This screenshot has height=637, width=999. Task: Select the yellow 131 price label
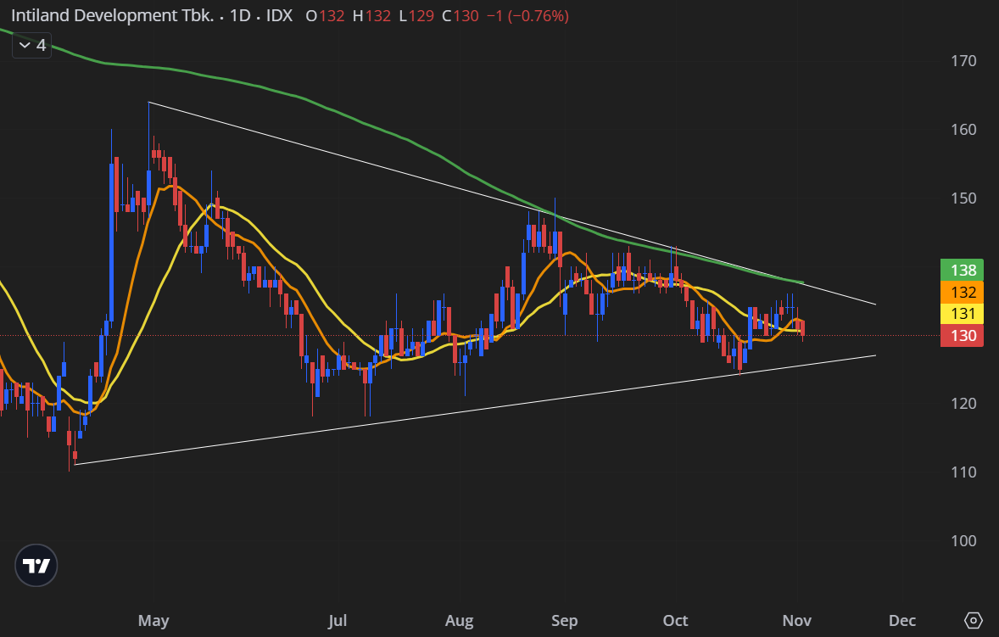click(x=962, y=314)
